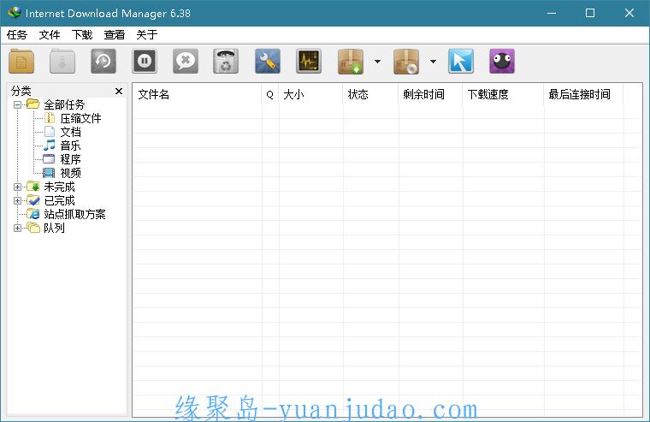Open the 下载 menu
This screenshot has height=422, width=650.
click(x=82, y=35)
